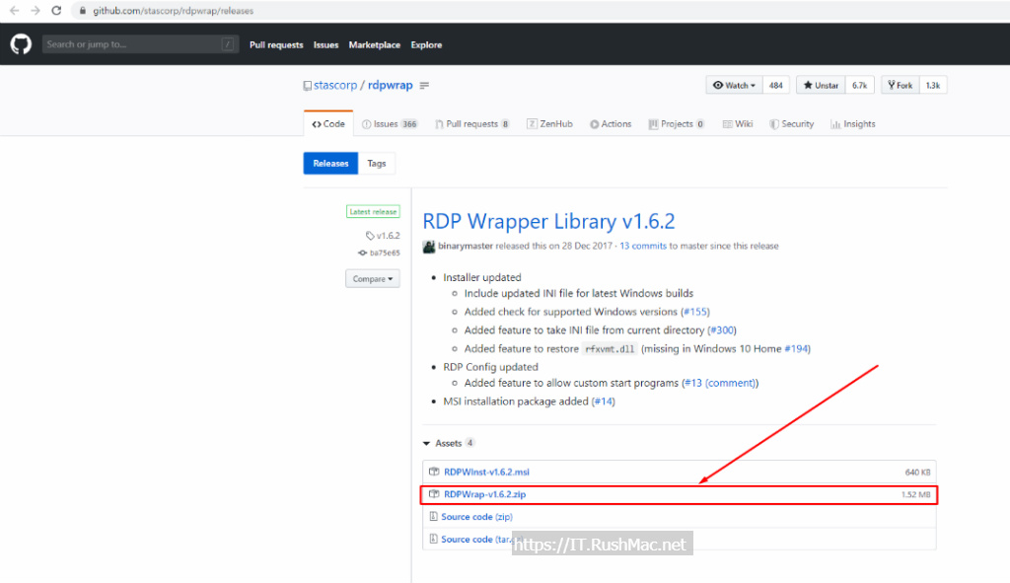Open Marketplace in top navigation
Screen dimensions: 1010x583
(374, 45)
